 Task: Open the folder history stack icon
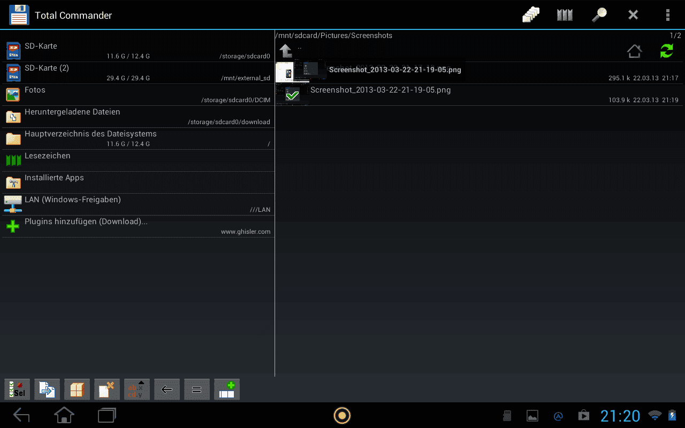point(531,15)
